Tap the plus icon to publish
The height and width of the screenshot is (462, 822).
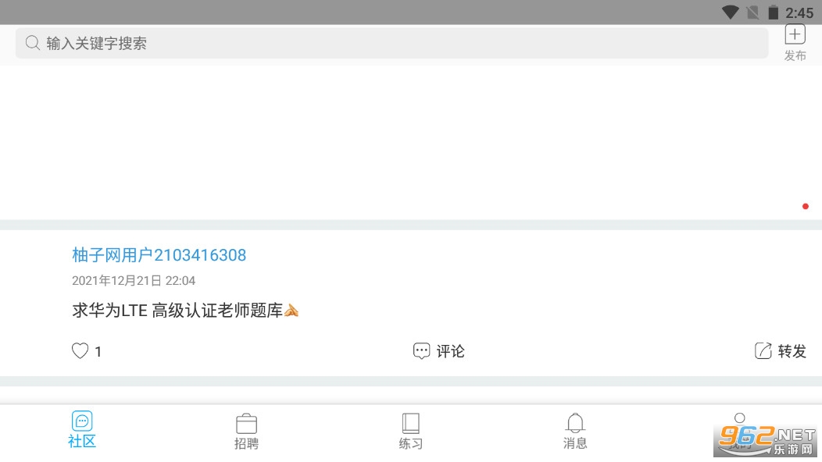coord(795,34)
